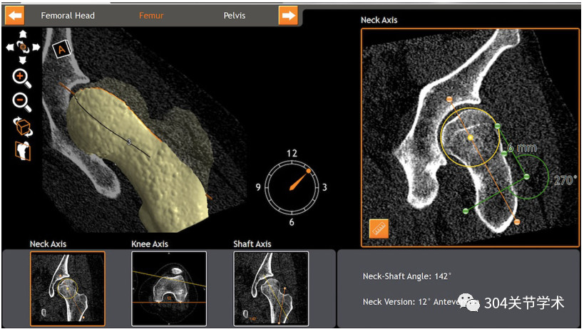Zoom out with the minus magnifier
The height and width of the screenshot is (329, 584).
pyautogui.click(x=21, y=102)
